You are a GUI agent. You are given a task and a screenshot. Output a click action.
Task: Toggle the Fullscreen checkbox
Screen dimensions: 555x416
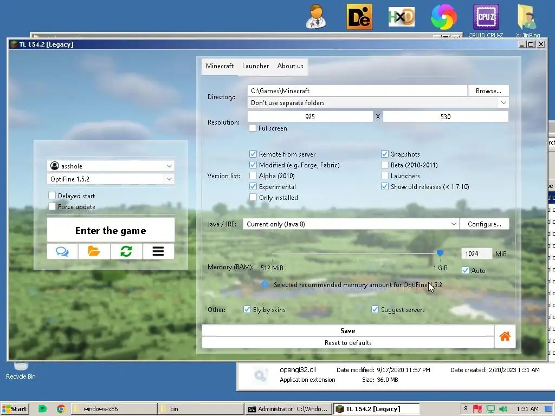pos(253,128)
